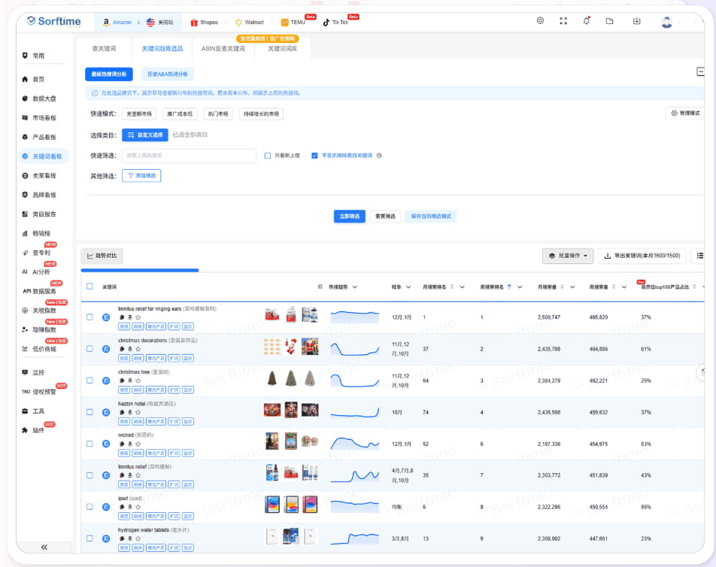Viewport: 716px width, 567px height.
Task: Open the settings gear in the top bar
Action: (x=540, y=20)
